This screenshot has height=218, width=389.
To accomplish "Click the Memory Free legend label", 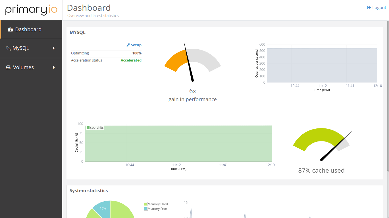I will [157, 209].
